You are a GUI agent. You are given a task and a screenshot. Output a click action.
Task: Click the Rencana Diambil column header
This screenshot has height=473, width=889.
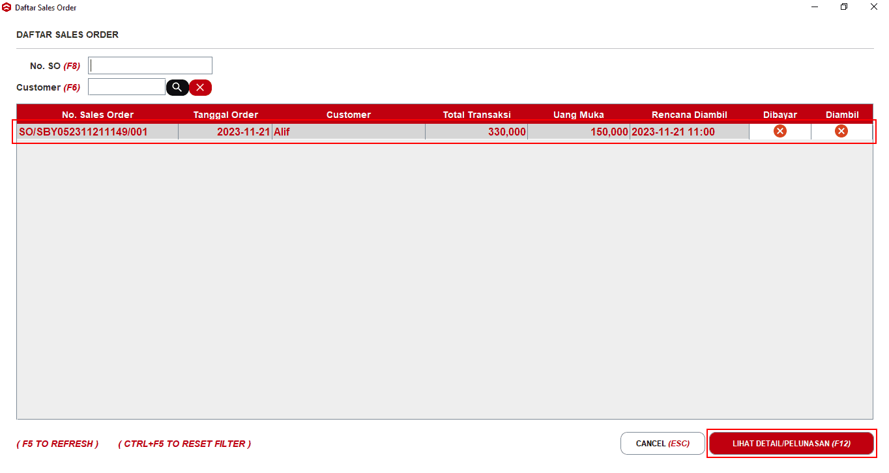tap(690, 115)
